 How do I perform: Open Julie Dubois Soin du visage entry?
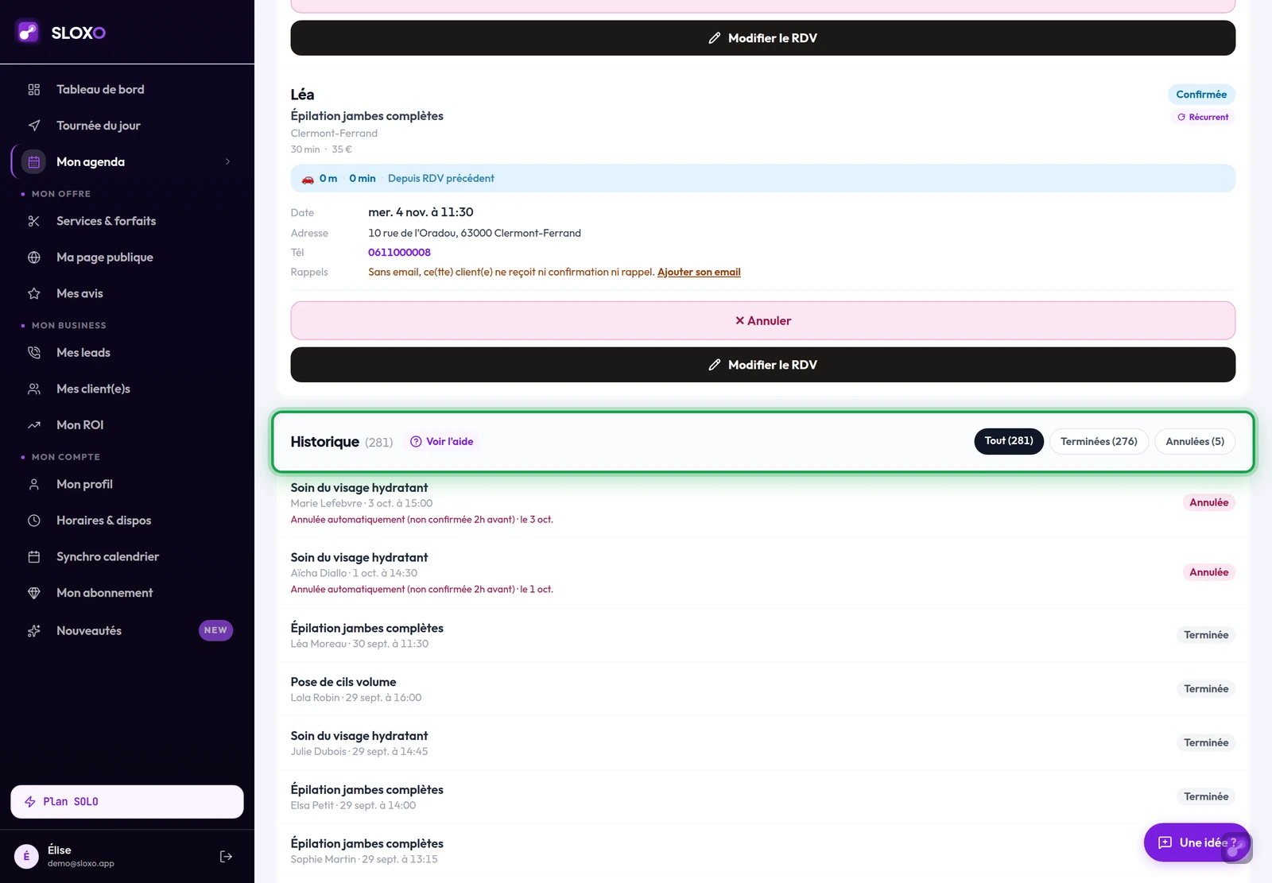pyautogui.click(x=762, y=743)
